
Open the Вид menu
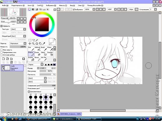coord(72,6)
